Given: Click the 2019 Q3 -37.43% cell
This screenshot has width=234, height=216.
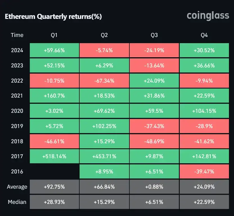Looking at the screenshot, I should click(x=154, y=126).
